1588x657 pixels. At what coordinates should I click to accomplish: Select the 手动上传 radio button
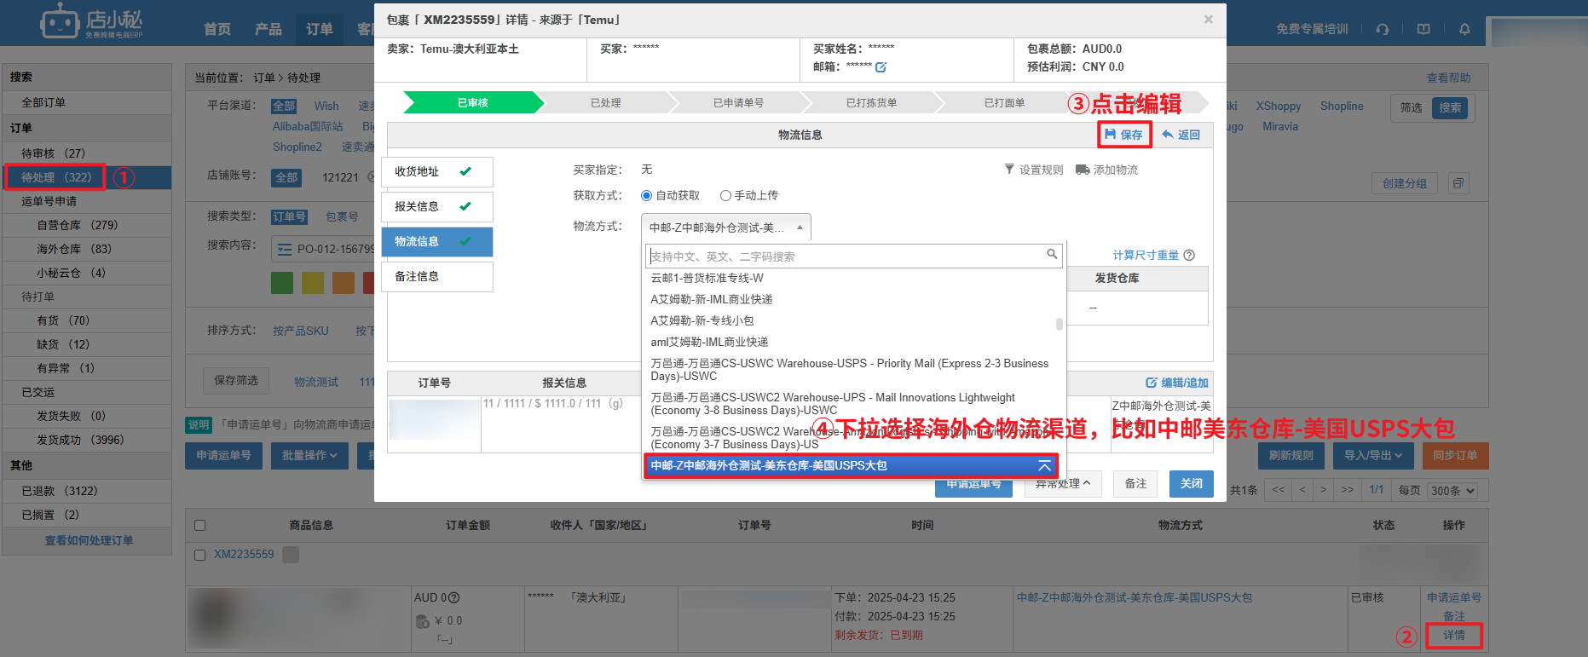point(725,196)
